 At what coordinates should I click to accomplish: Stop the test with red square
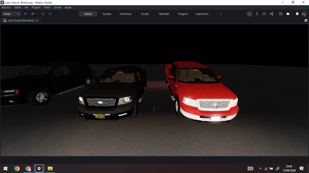pyautogui.click(x=43, y=14)
